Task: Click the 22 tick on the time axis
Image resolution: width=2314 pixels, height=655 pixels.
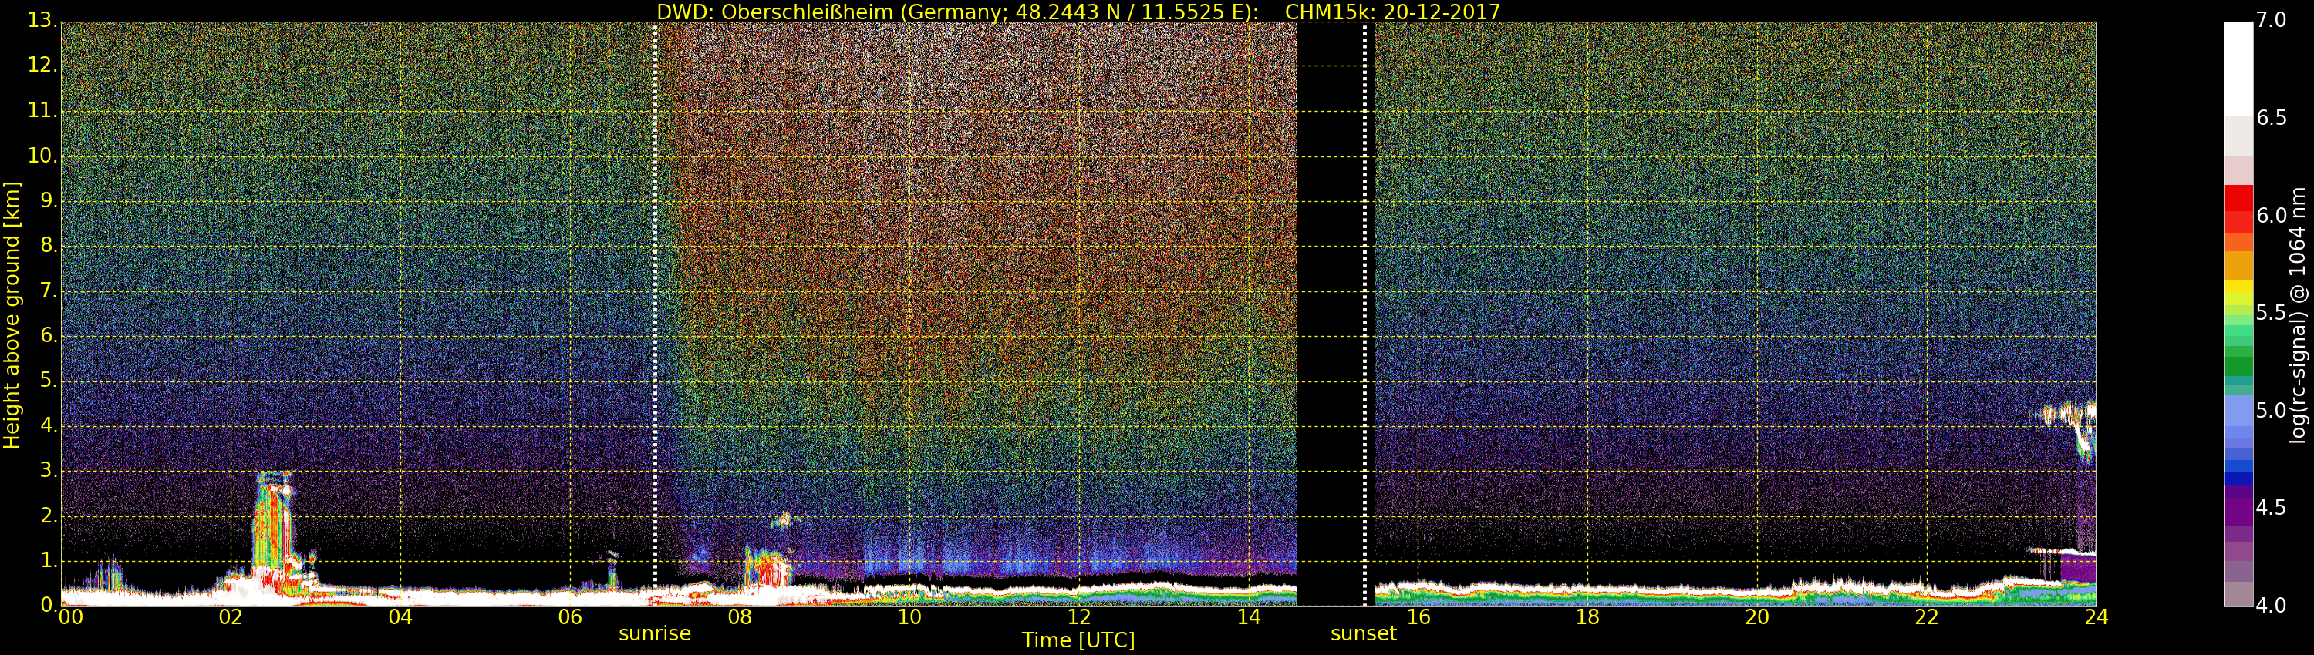Action: [1927, 617]
